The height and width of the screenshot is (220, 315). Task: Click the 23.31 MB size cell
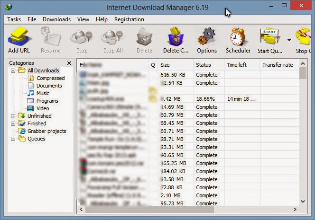pos(172,147)
